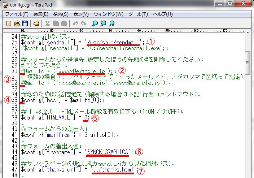The height and width of the screenshot is (178, 254).
Task: Open the ファイル(F) menu
Action: click(x=17, y=14)
